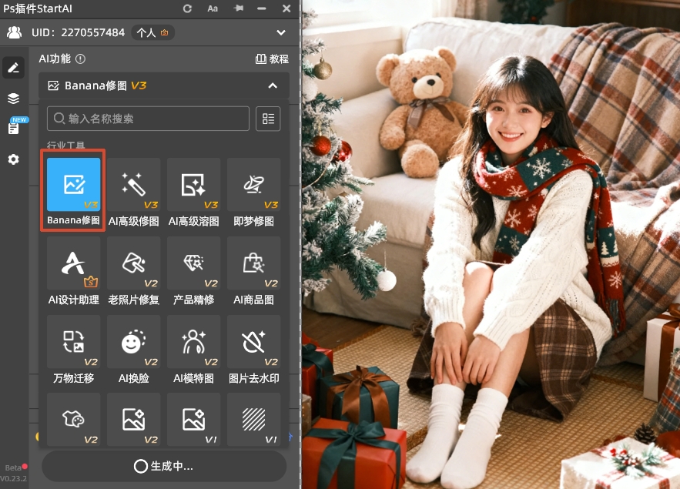The image size is (680, 489).
Task: Open the layers tab in left sidebar
Action: click(13, 99)
